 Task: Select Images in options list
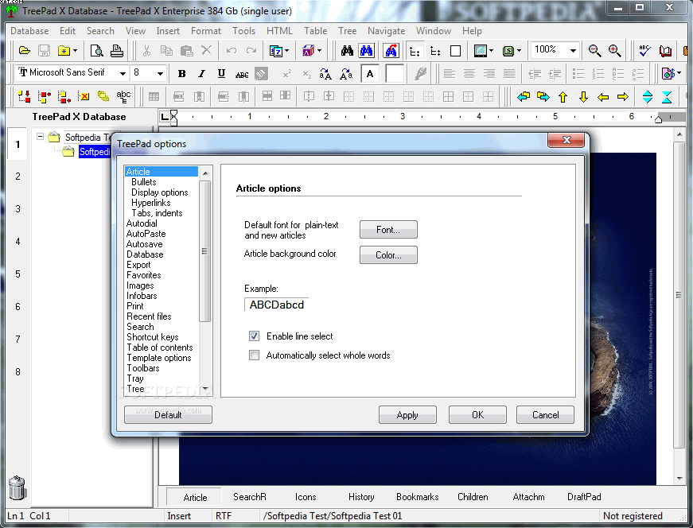[140, 286]
